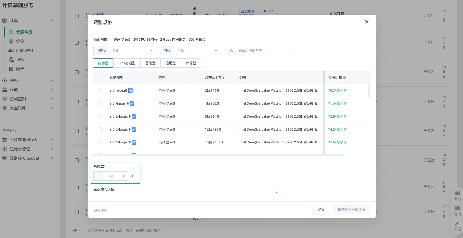
Task: Decrease system disk size with minus
Action: coord(98,176)
